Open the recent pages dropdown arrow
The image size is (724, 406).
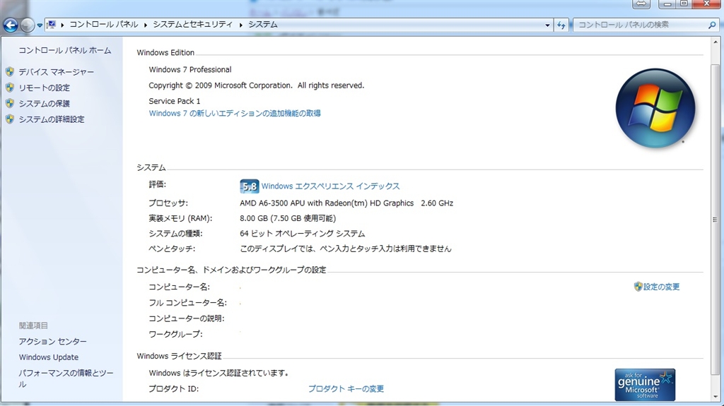pos(40,25)
